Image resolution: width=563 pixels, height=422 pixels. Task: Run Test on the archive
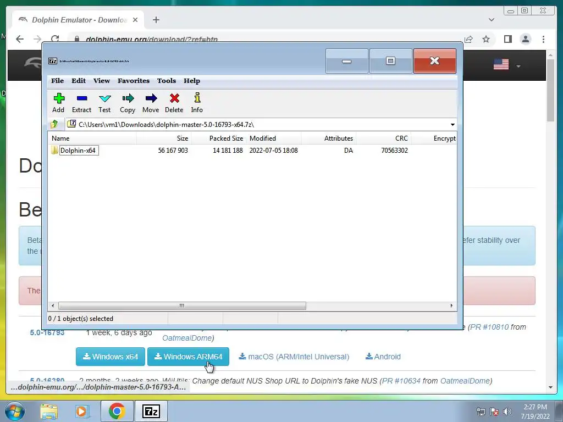pos(104,103)
